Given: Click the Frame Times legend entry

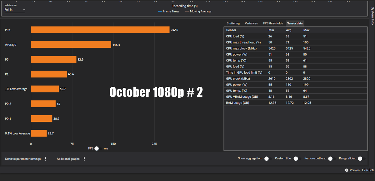Looking at the screenshot, I should tap(168, 11).
